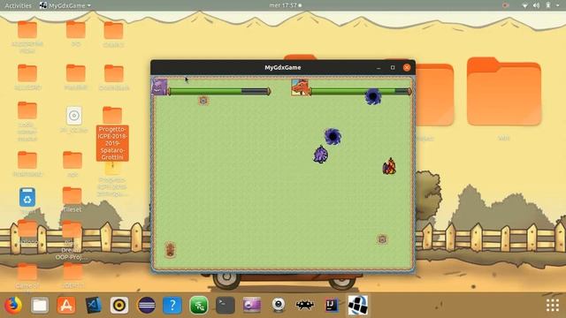Click the totem statue in the arena corner
This screenshot has width=566, height=318.
coord(171,249)
